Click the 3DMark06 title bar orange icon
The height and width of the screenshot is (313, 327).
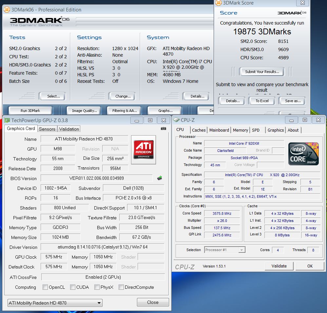click(x=7, y=9)
